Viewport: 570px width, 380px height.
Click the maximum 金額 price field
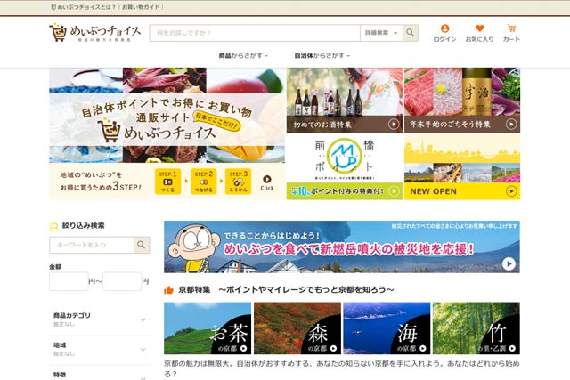click(122, 281)
